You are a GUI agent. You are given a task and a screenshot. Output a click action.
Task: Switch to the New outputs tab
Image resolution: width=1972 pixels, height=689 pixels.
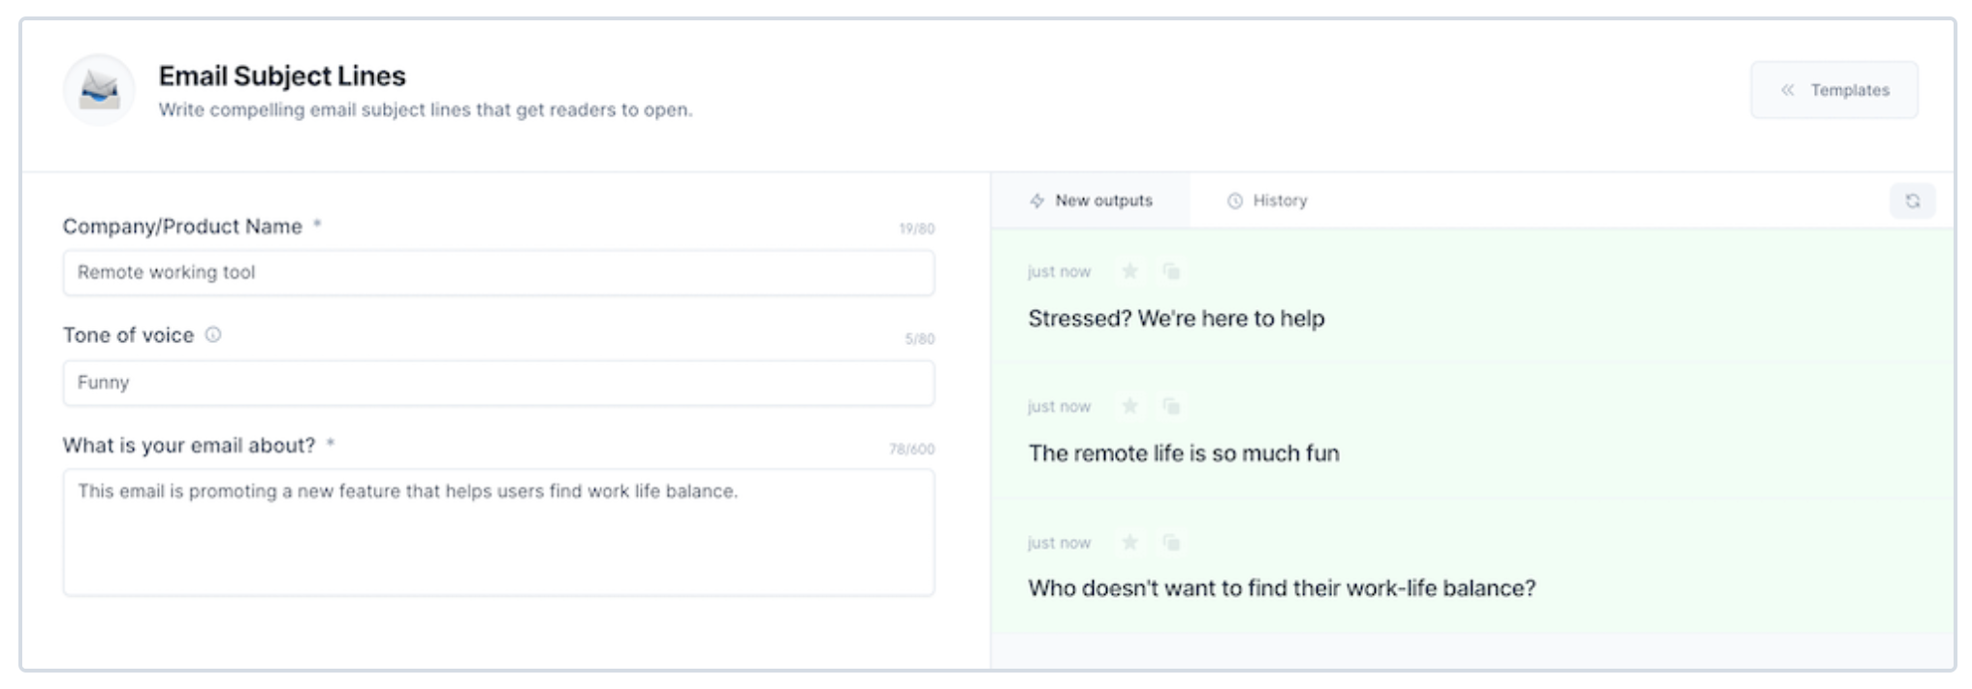(1091, 201)
